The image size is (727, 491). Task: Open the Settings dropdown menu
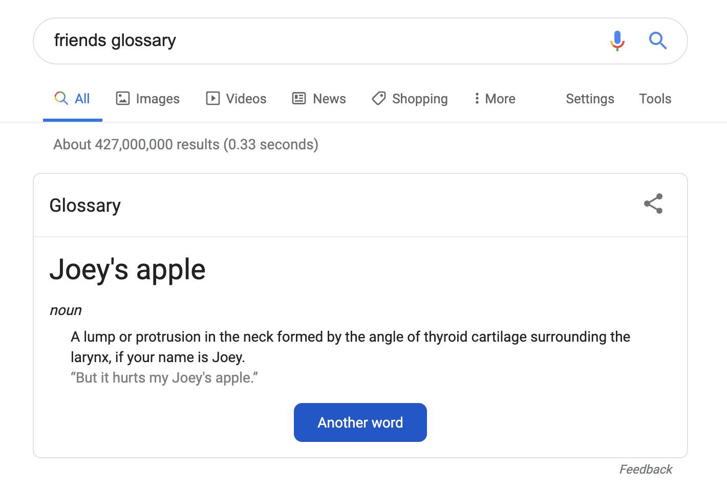click(590, 99)
